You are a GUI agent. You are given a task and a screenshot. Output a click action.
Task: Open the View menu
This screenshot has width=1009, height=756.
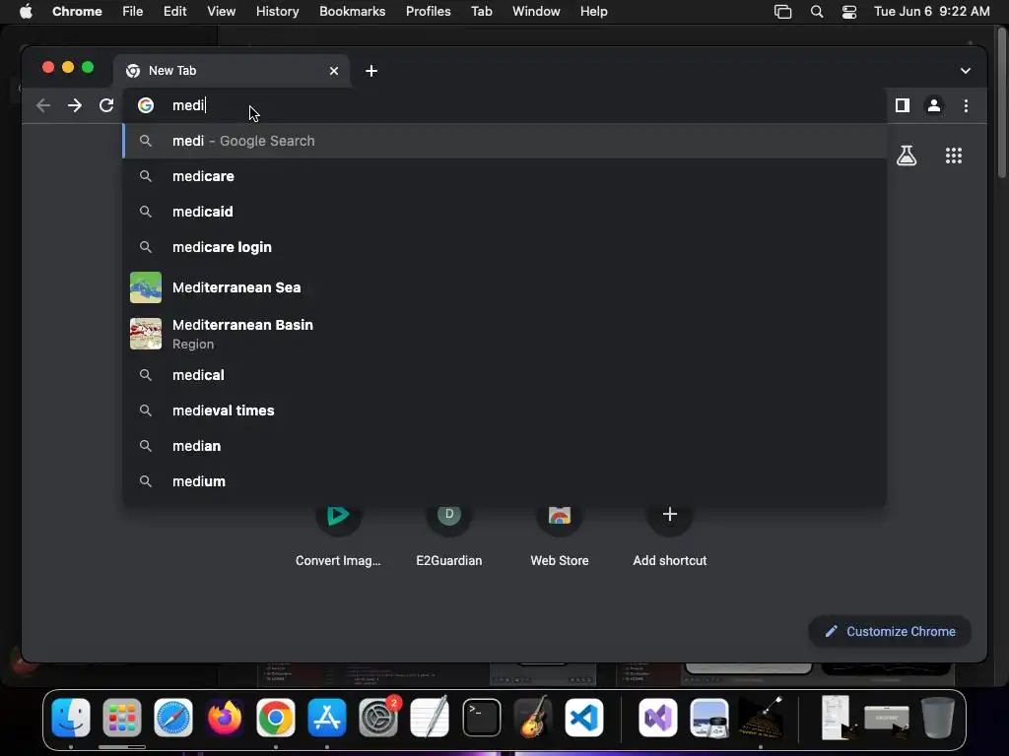coord(221,12)
